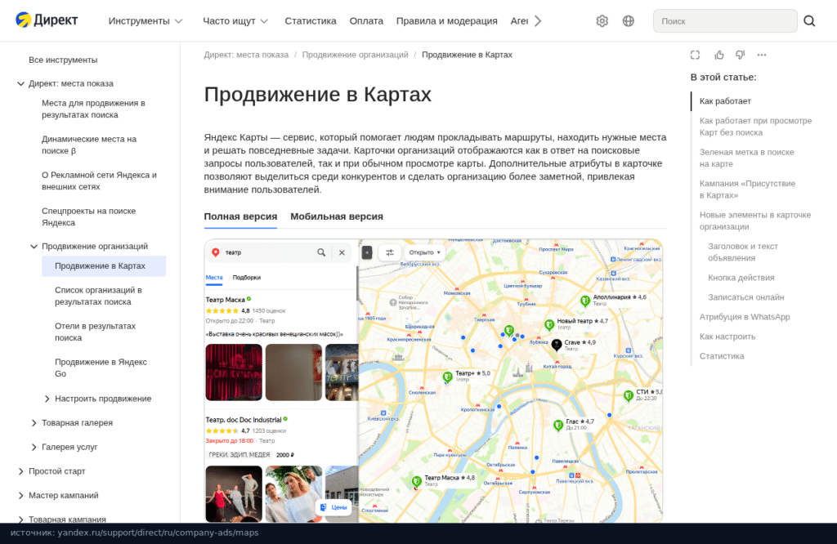This screenshot has height=544, width=837.
Task: Click the Поиск input field in header
Action: [725, 20]
